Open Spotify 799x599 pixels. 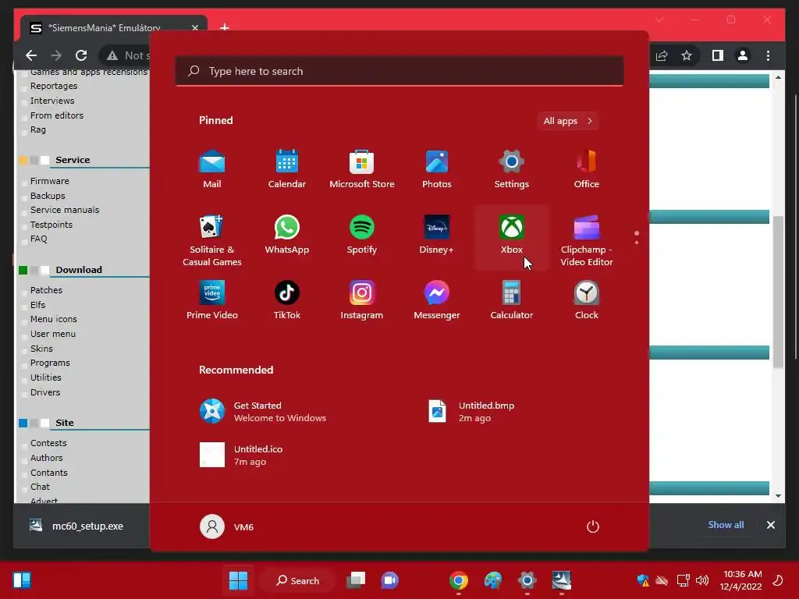(x=362, y=236)
